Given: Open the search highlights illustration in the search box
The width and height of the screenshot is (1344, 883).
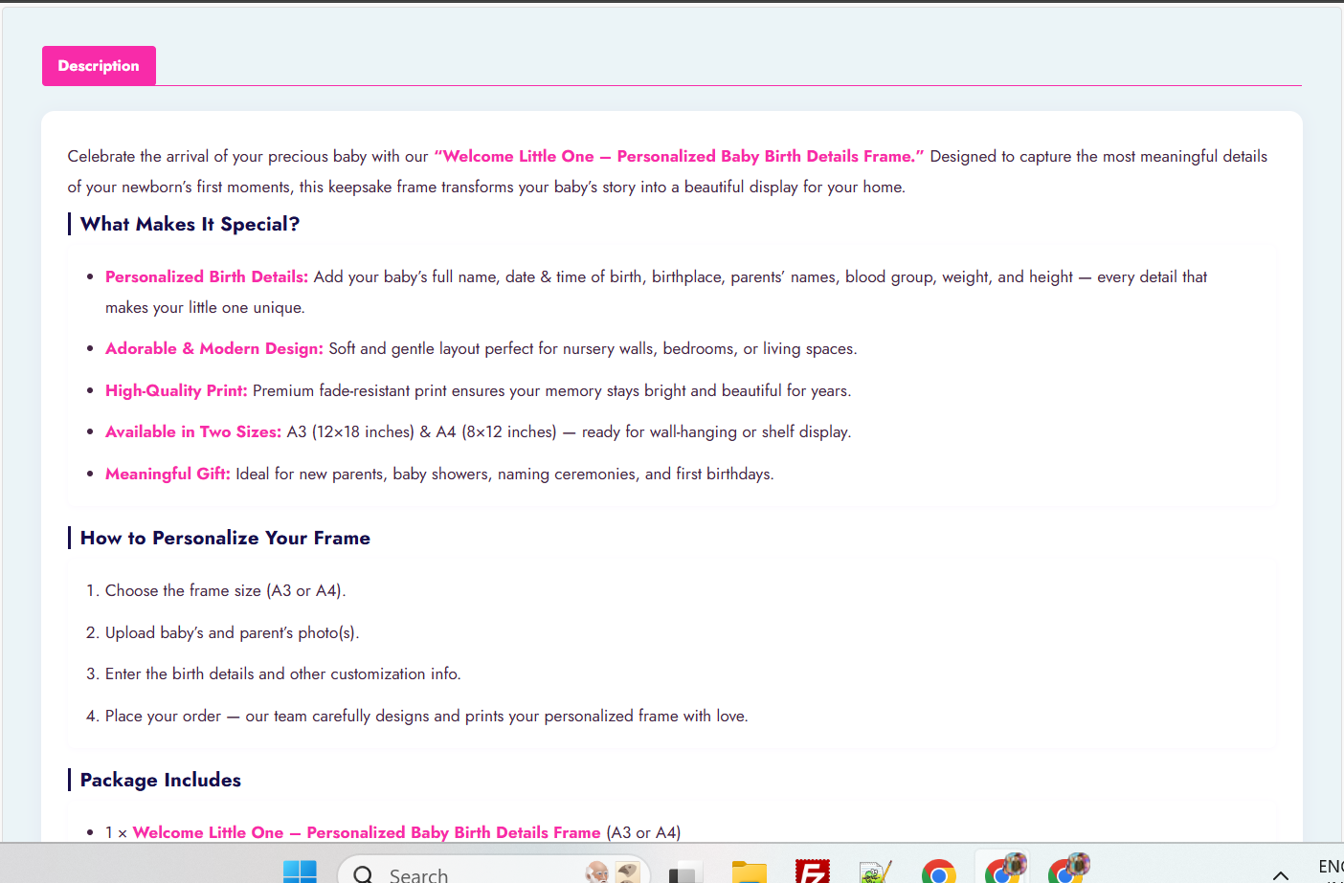Looking at the screenshot, I should pos(613,872).
